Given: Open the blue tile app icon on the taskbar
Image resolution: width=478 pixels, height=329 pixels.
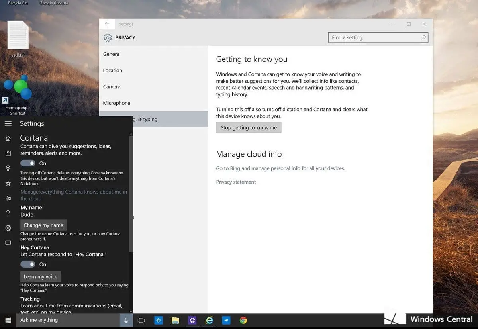Looking at the screenshot, I should click(x=226, y=320).
